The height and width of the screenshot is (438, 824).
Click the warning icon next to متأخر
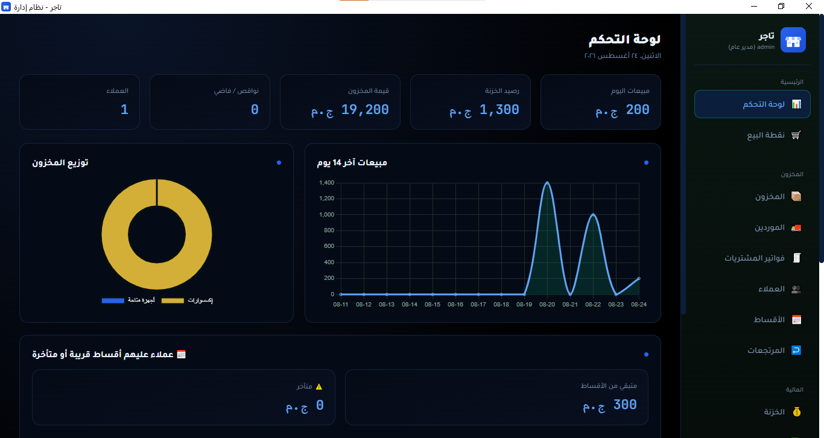click(319, 387)
